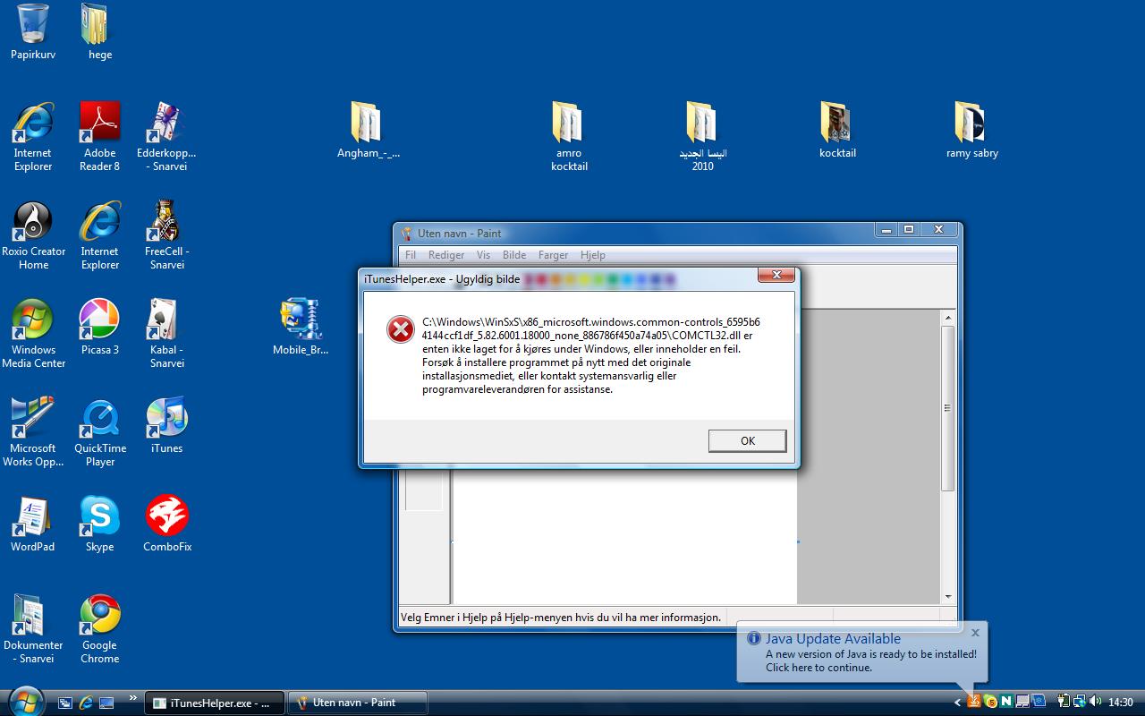This screenshot has height=716, width=1145.
Task: Click the Java Update Available balloon text
Action: pos(833,638)
